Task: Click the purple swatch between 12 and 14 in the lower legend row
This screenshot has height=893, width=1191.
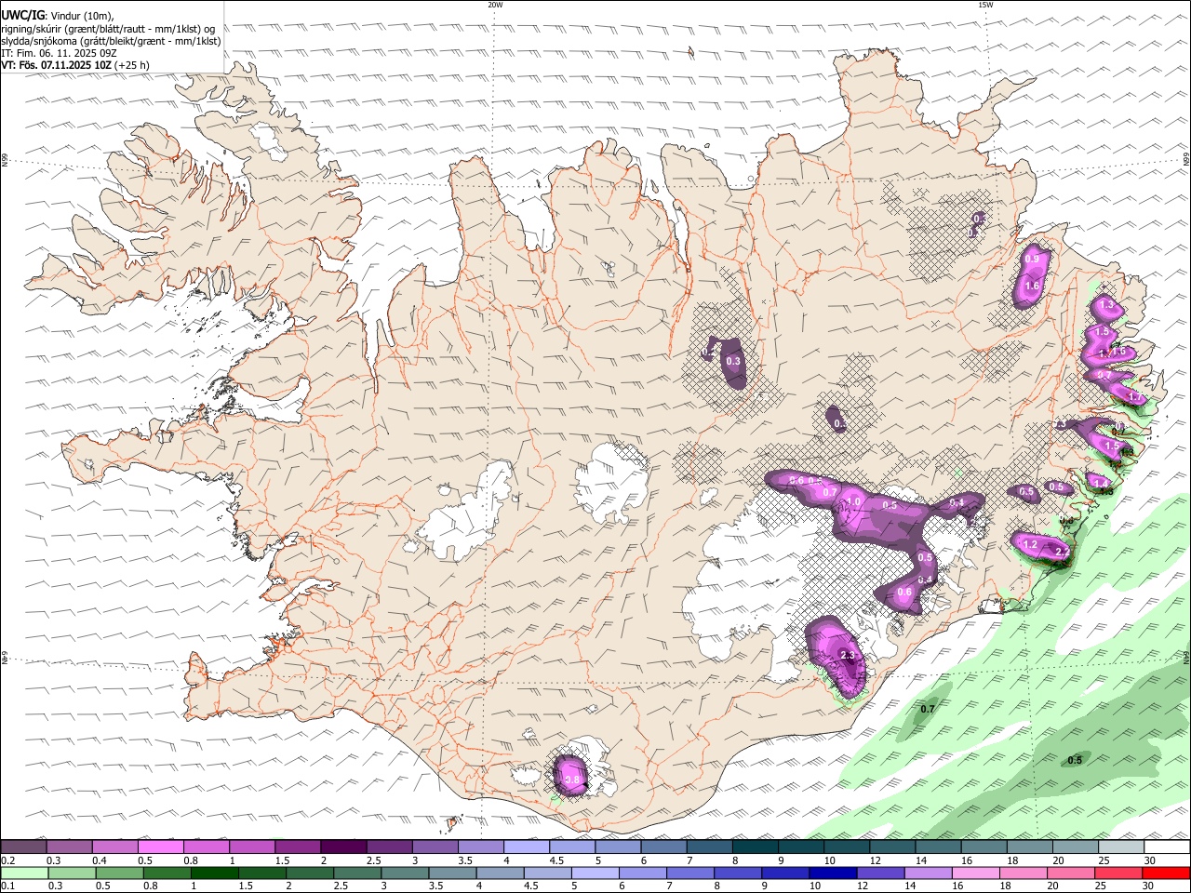Action: tap(879, 873)
